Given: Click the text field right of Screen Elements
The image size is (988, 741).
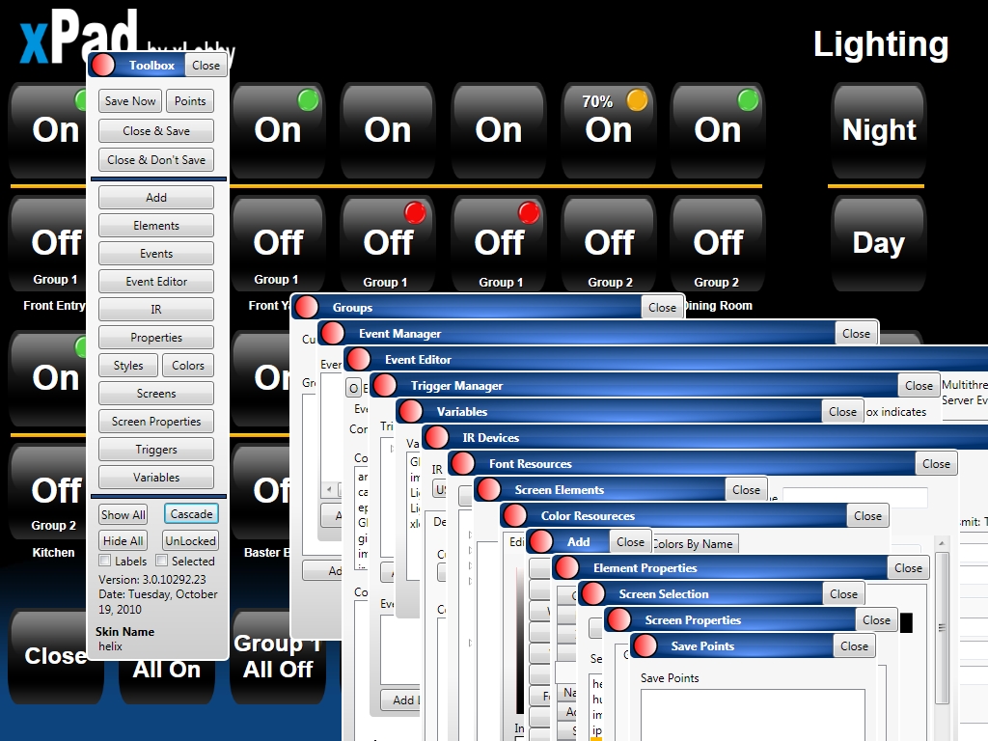Looking at the screenshot, I should point(855,497).
